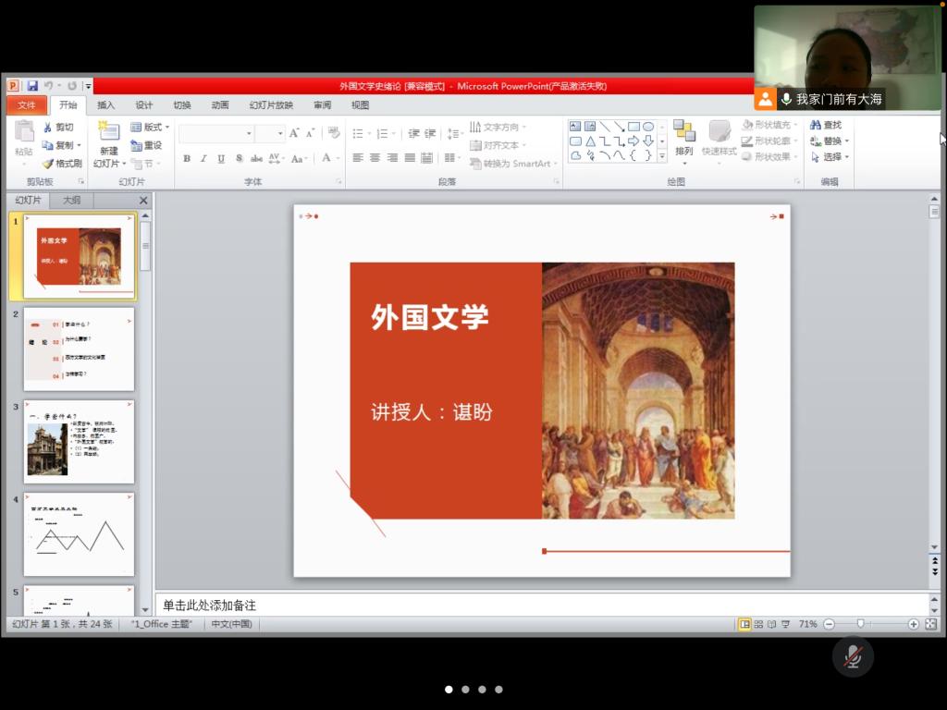Click the Cut (剪切) button
This screenshot has width=947, height=710.
tap(58, 127)
